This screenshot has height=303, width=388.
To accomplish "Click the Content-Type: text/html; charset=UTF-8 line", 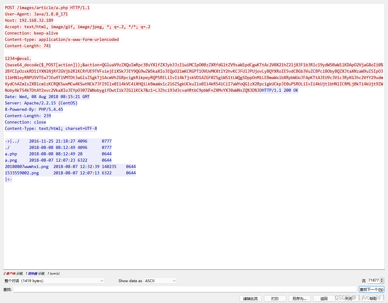I will pos(51,129).
